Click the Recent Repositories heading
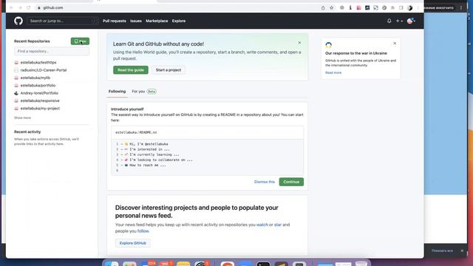473x266 pixels. (32, 41)
